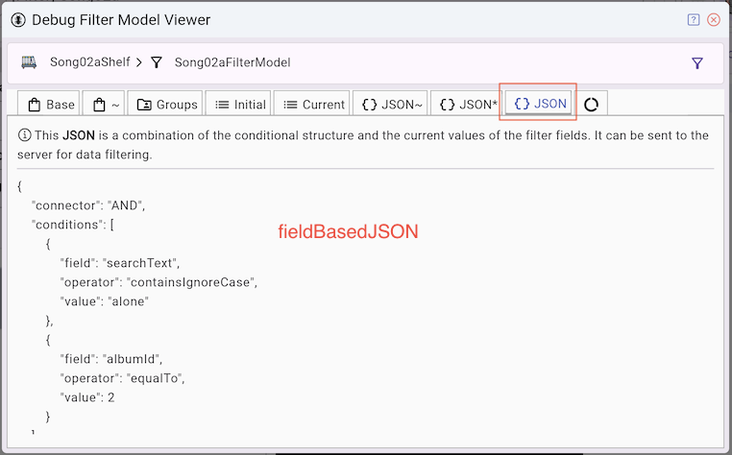Open help via the question mark icon
732x455 pixels.
(x=694, y=19)
